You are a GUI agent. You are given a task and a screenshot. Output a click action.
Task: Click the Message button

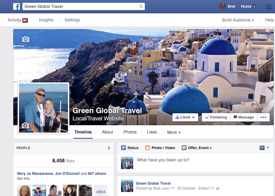[x=244, y=117]
